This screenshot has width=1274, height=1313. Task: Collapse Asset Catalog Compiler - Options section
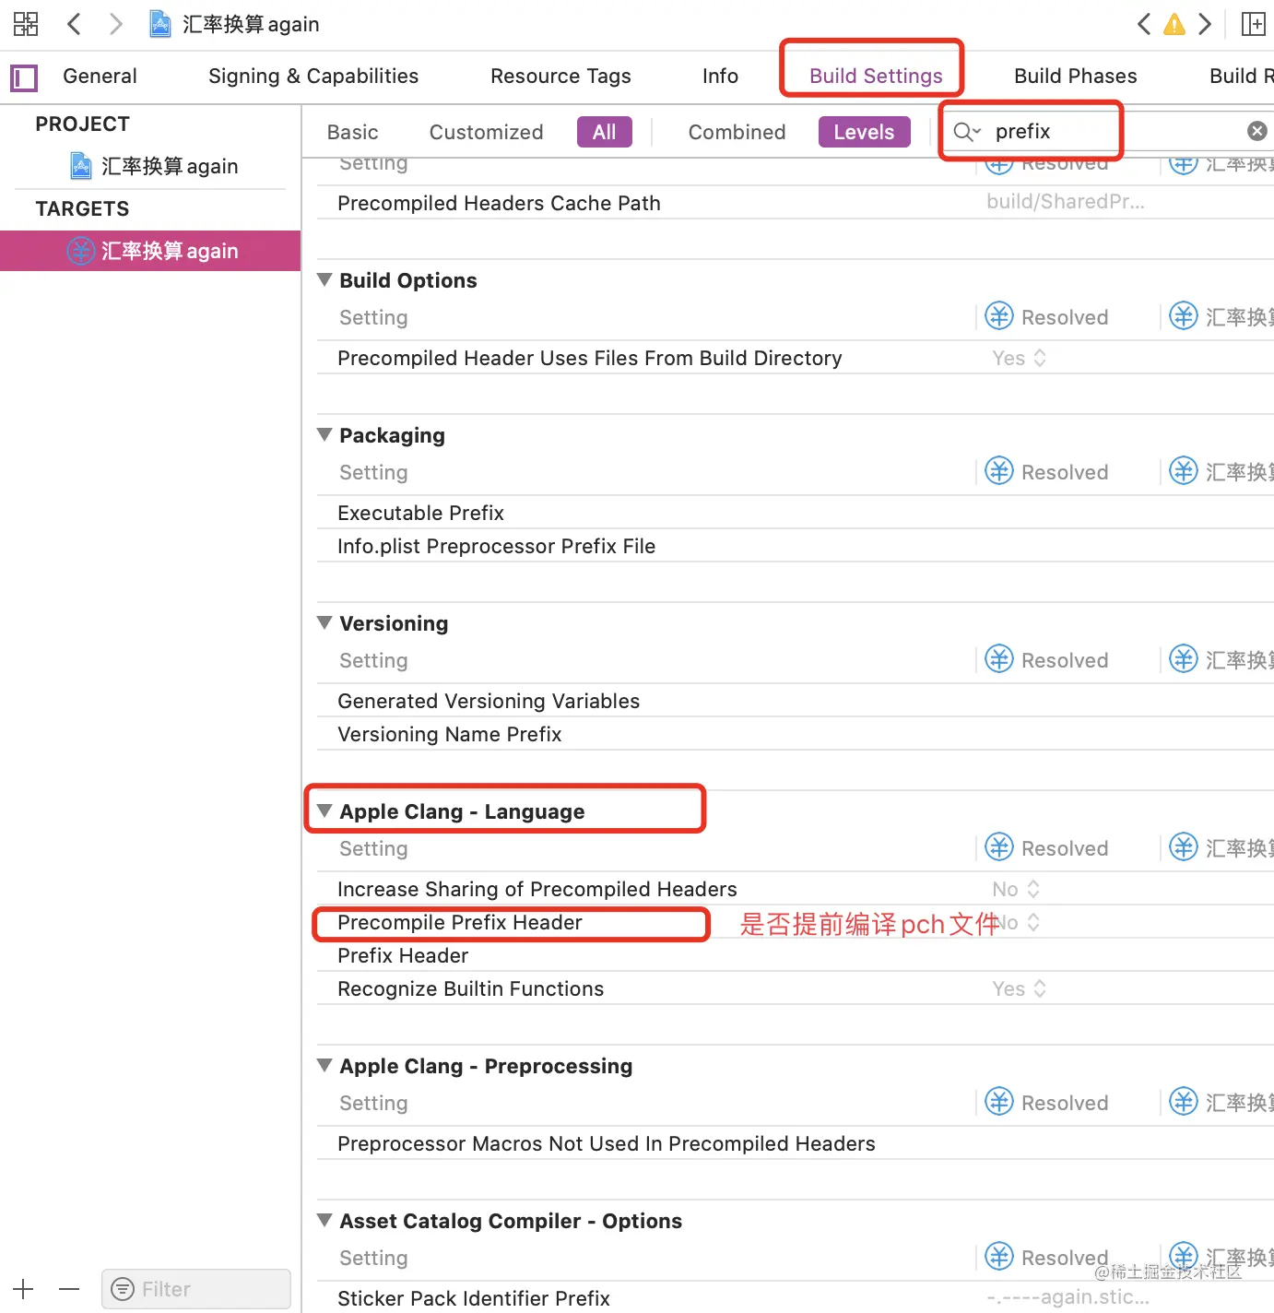coord(324,1220)
